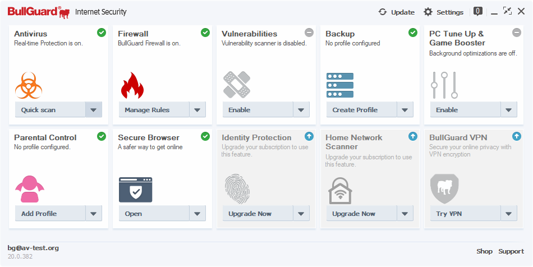Click the Secure Browser shield icon

point(135,190)
